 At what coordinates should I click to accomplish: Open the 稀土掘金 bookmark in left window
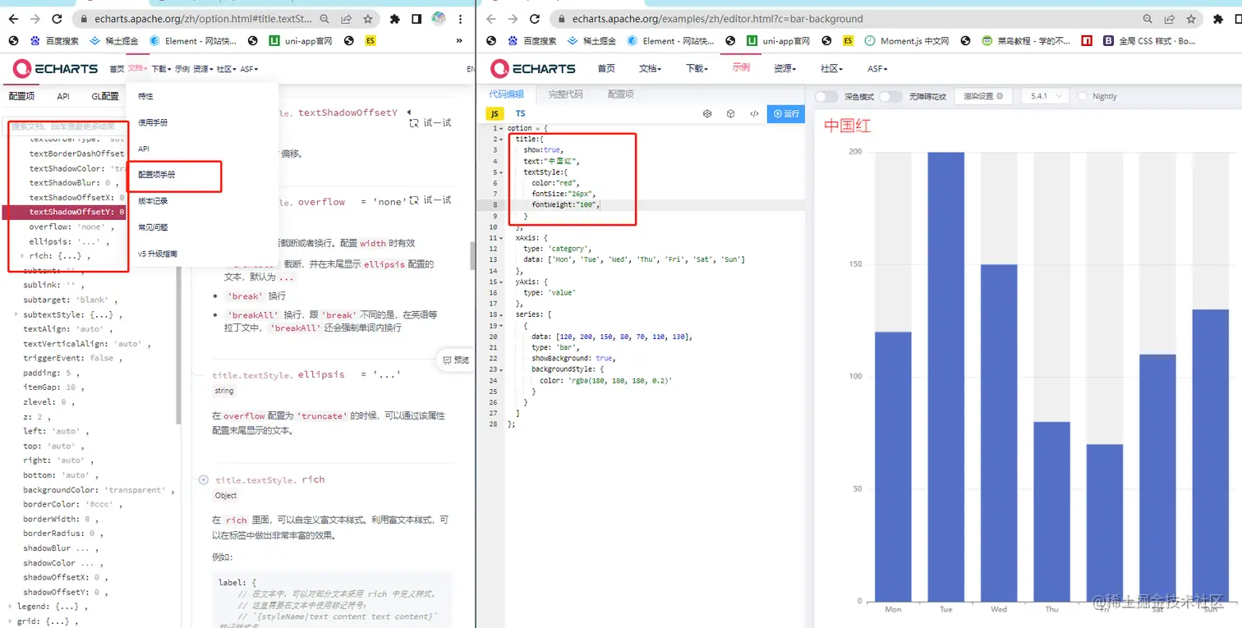[x=114, y=40]
